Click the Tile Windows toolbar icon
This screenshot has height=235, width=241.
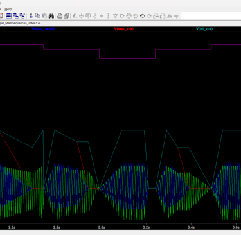[x=9, y=16]
